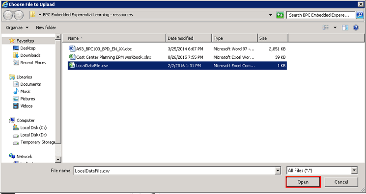Click the Forward navigation arrow

click(x=19, y=15)
